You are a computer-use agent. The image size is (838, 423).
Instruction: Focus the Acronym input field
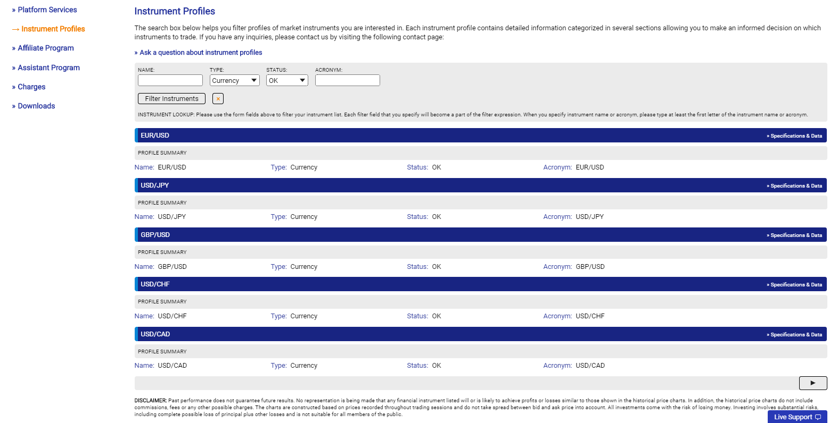(x=348, y=80)
